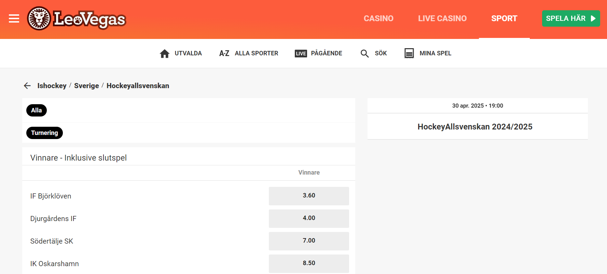Click the LeoVegas lion logo
This screenshot has width=607, height=274.
click(77, 18)
